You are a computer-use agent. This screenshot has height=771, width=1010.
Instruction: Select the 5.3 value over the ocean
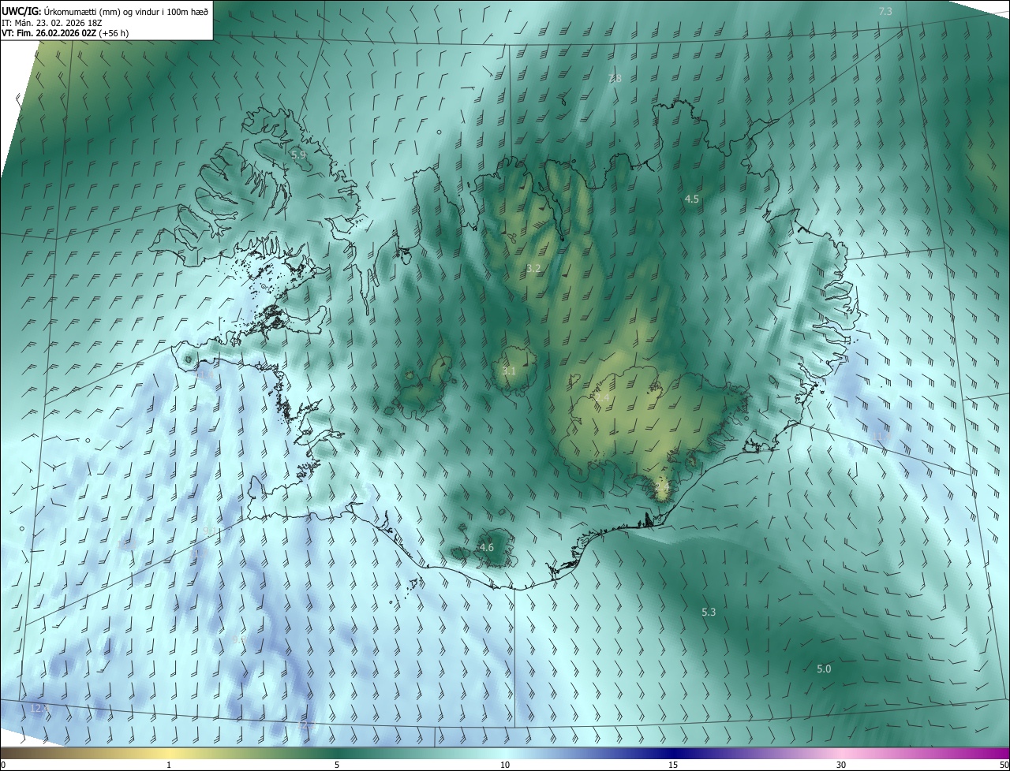[709, 612]
